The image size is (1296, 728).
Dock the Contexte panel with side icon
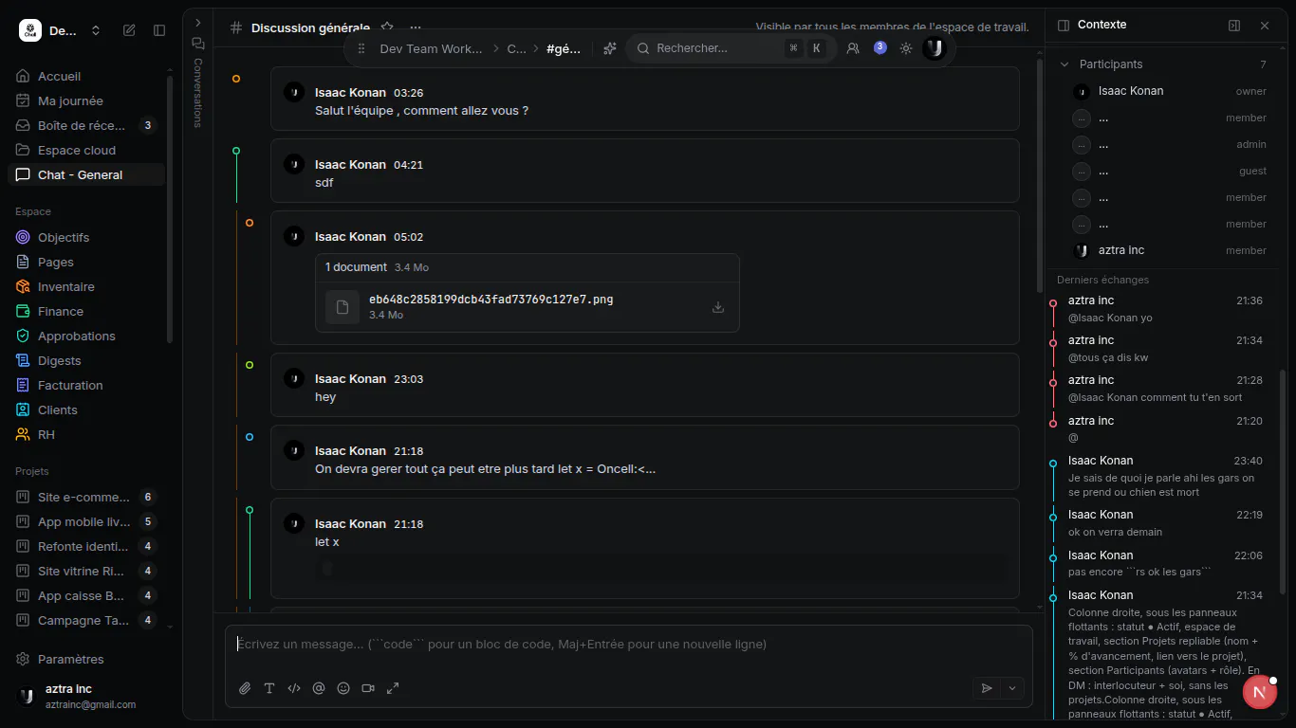click(x=1234, y=26)
